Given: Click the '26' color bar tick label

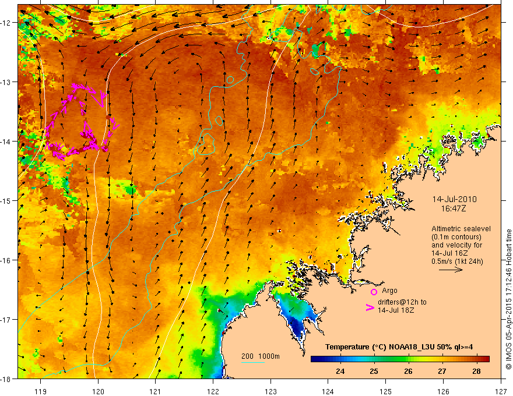Looking at the screenshot, I should [408, 371].
